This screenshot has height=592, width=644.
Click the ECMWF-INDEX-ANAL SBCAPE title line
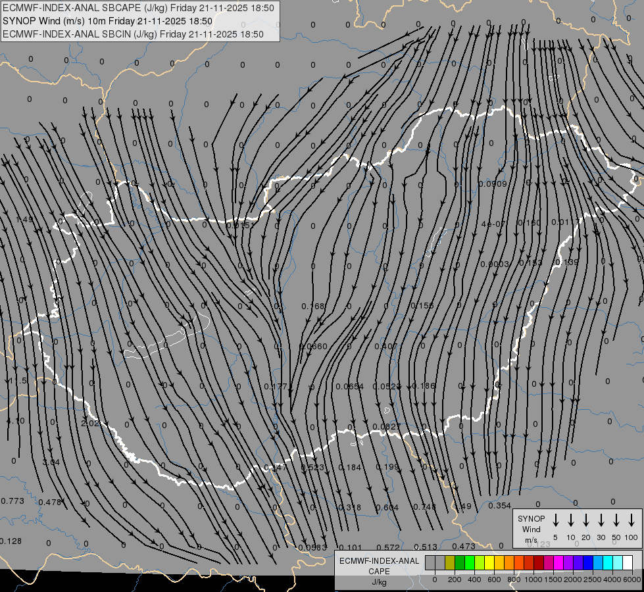138,8
